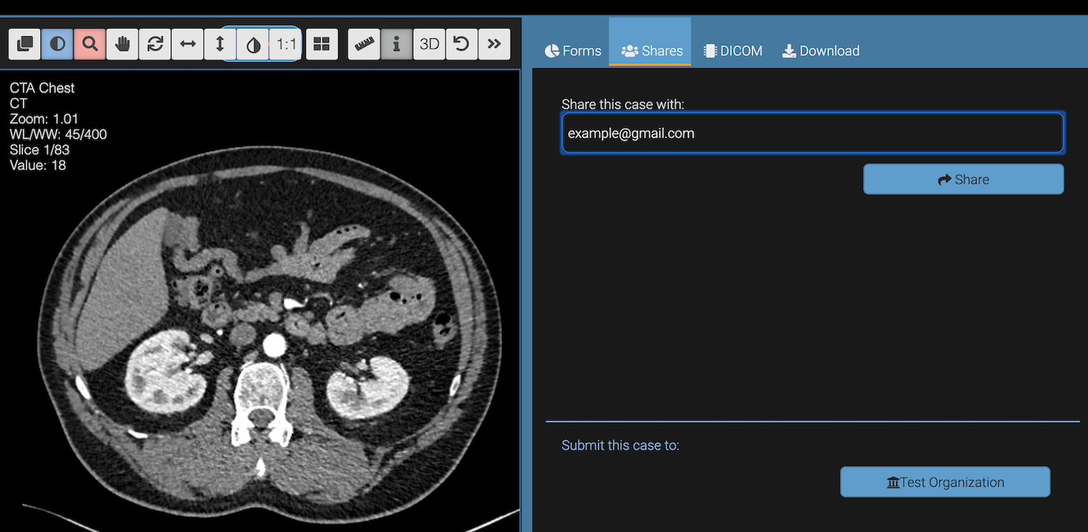1088x532 pixels.
Task: Select the pan hand tool
Action: tap(123, 44)
